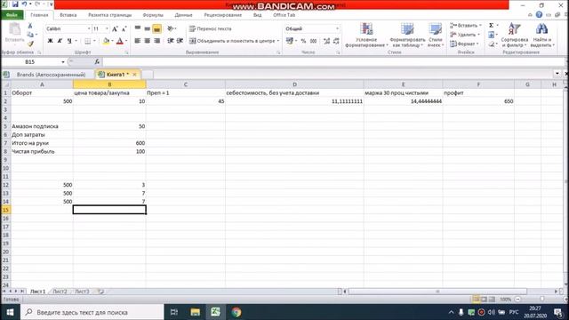Click the decrease indent icon
The width and height of the screenshot is (569, 320).
(x=170, y=41)
